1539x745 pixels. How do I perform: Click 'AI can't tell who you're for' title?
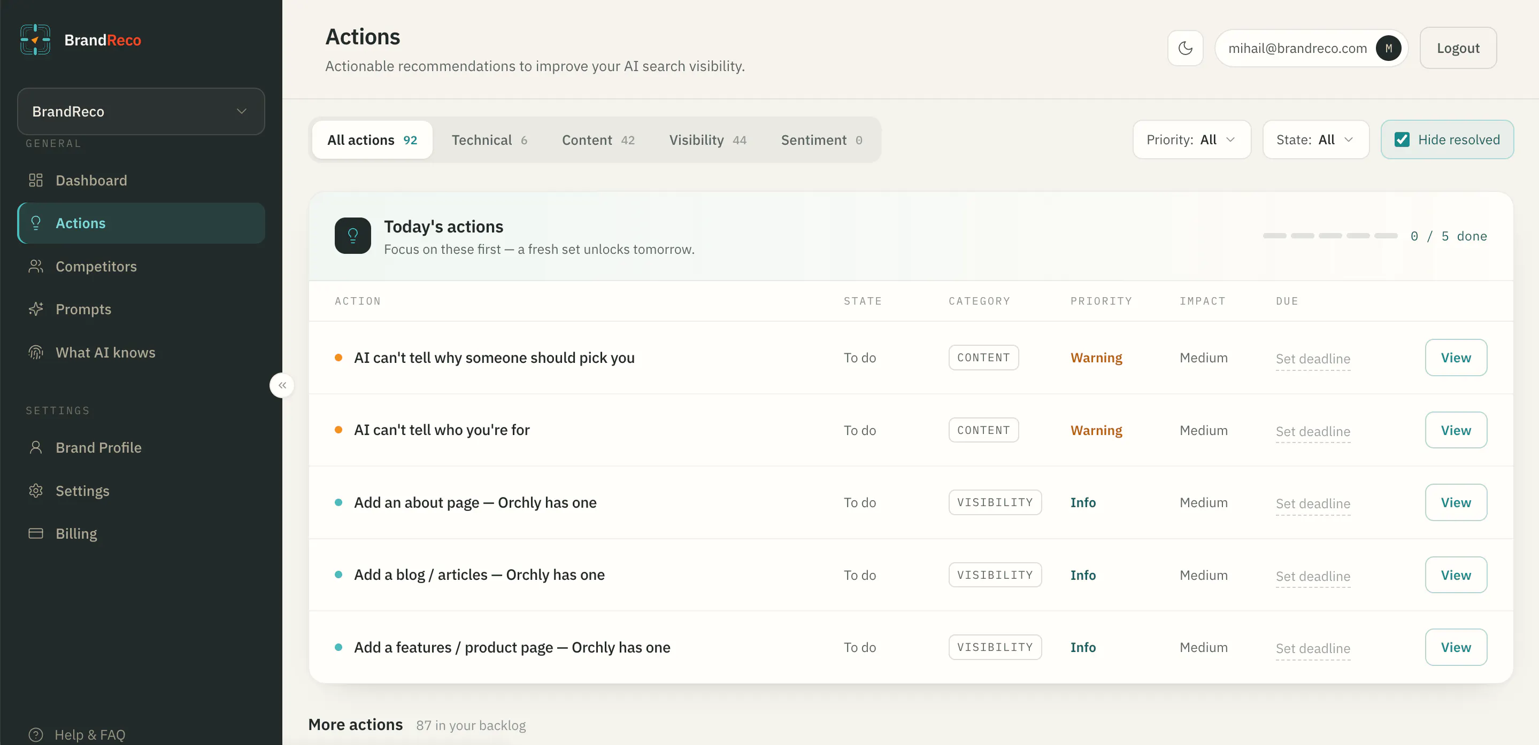[442, 430]
